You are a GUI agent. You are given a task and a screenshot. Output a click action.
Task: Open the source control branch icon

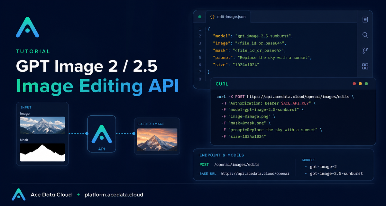[x=365, y=51]
